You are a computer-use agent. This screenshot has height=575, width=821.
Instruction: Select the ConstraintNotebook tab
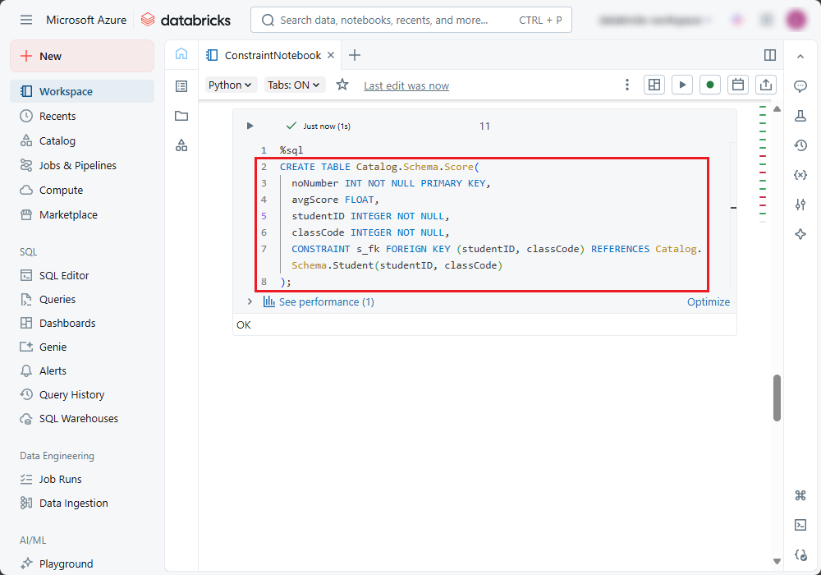click(x=273, y=55)
